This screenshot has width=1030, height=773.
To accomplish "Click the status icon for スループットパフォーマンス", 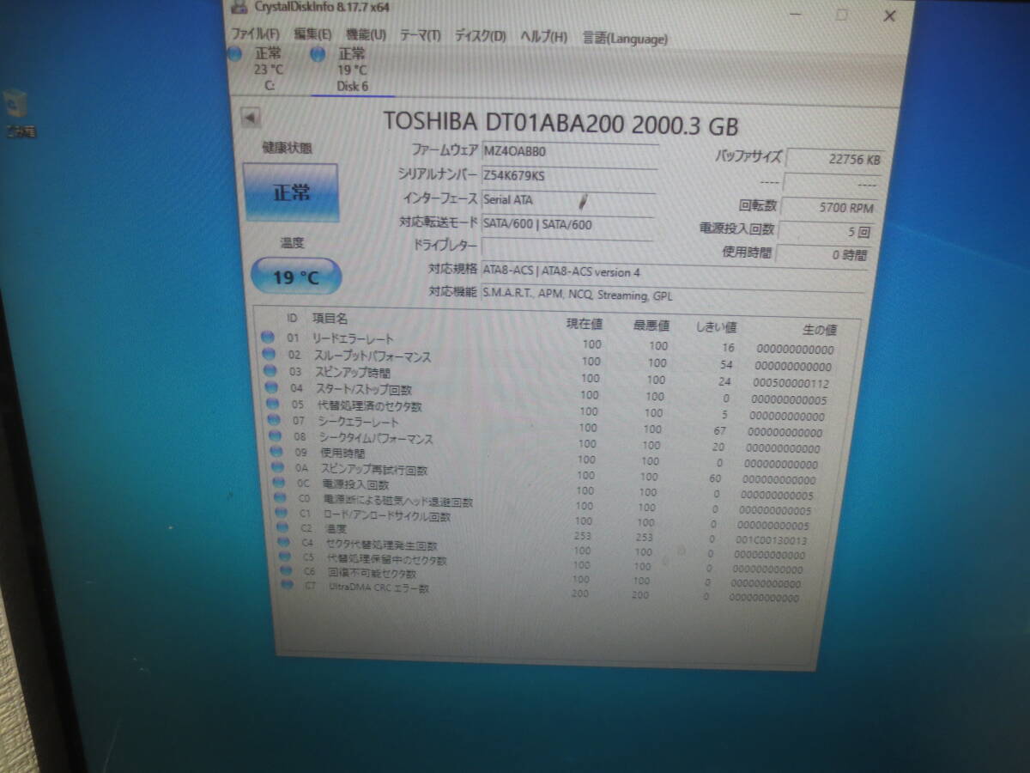I will click(269, 355).
